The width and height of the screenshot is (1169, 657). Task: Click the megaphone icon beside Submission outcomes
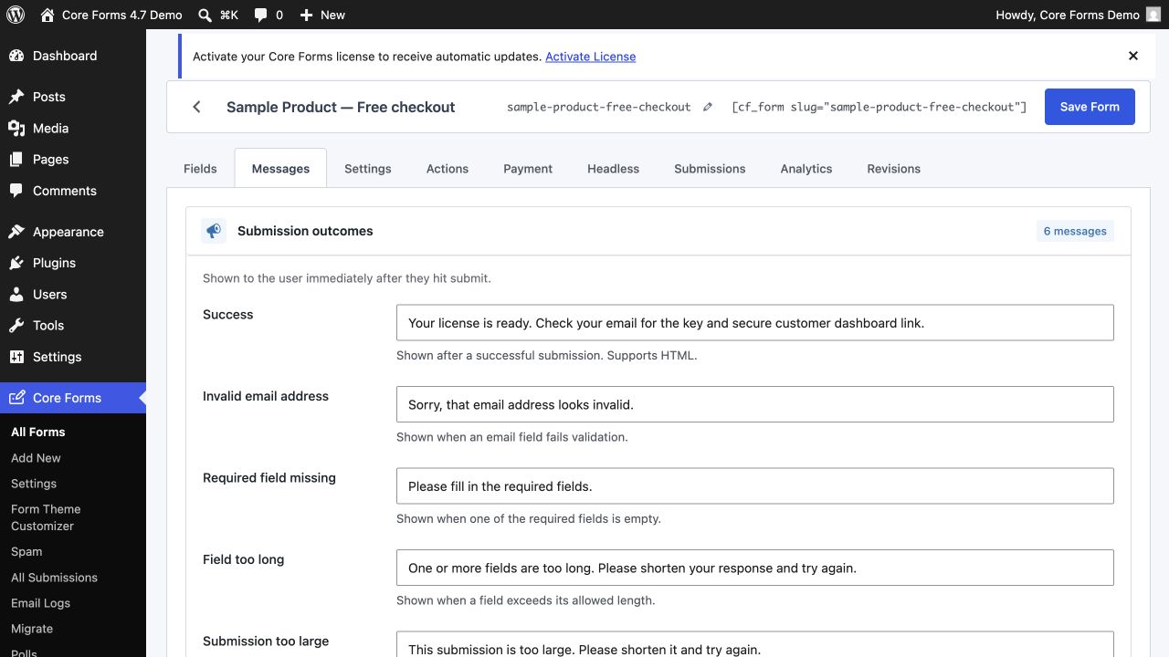(x=214, y=231)
